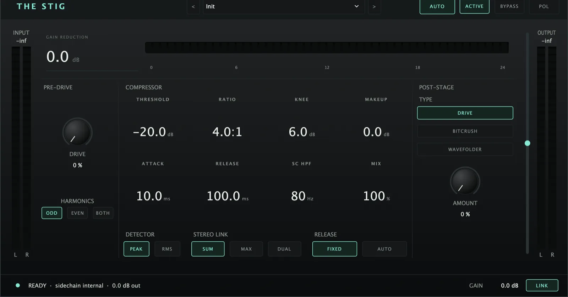Toggle the LINK button
Viewport: 568px width, 297px height.
coord(542,285)
